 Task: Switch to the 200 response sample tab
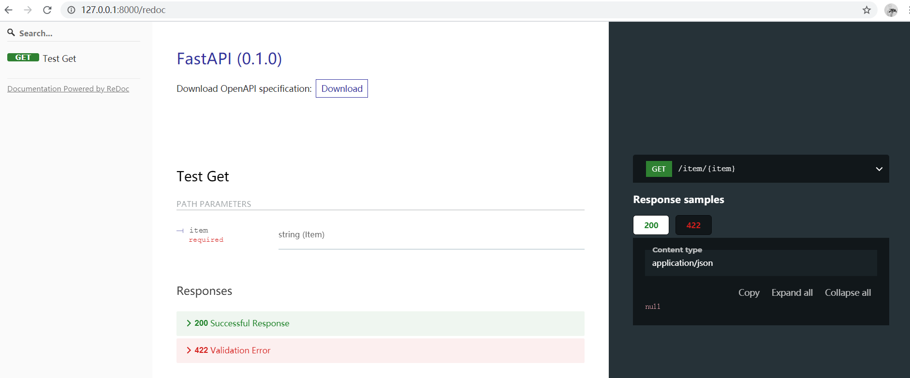pos(651,225)
